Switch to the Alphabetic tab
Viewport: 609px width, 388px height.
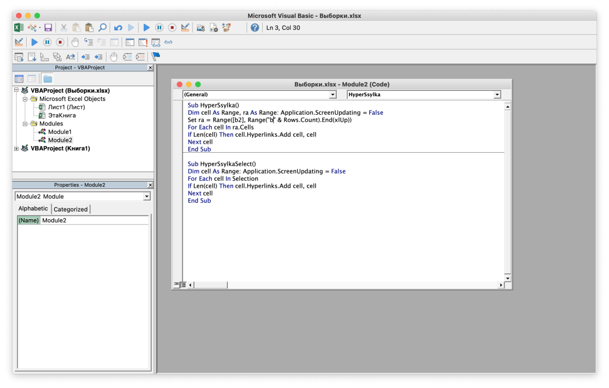point(33,209)
